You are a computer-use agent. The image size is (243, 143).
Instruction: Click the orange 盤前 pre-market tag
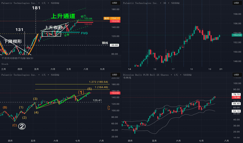point(107,18)
